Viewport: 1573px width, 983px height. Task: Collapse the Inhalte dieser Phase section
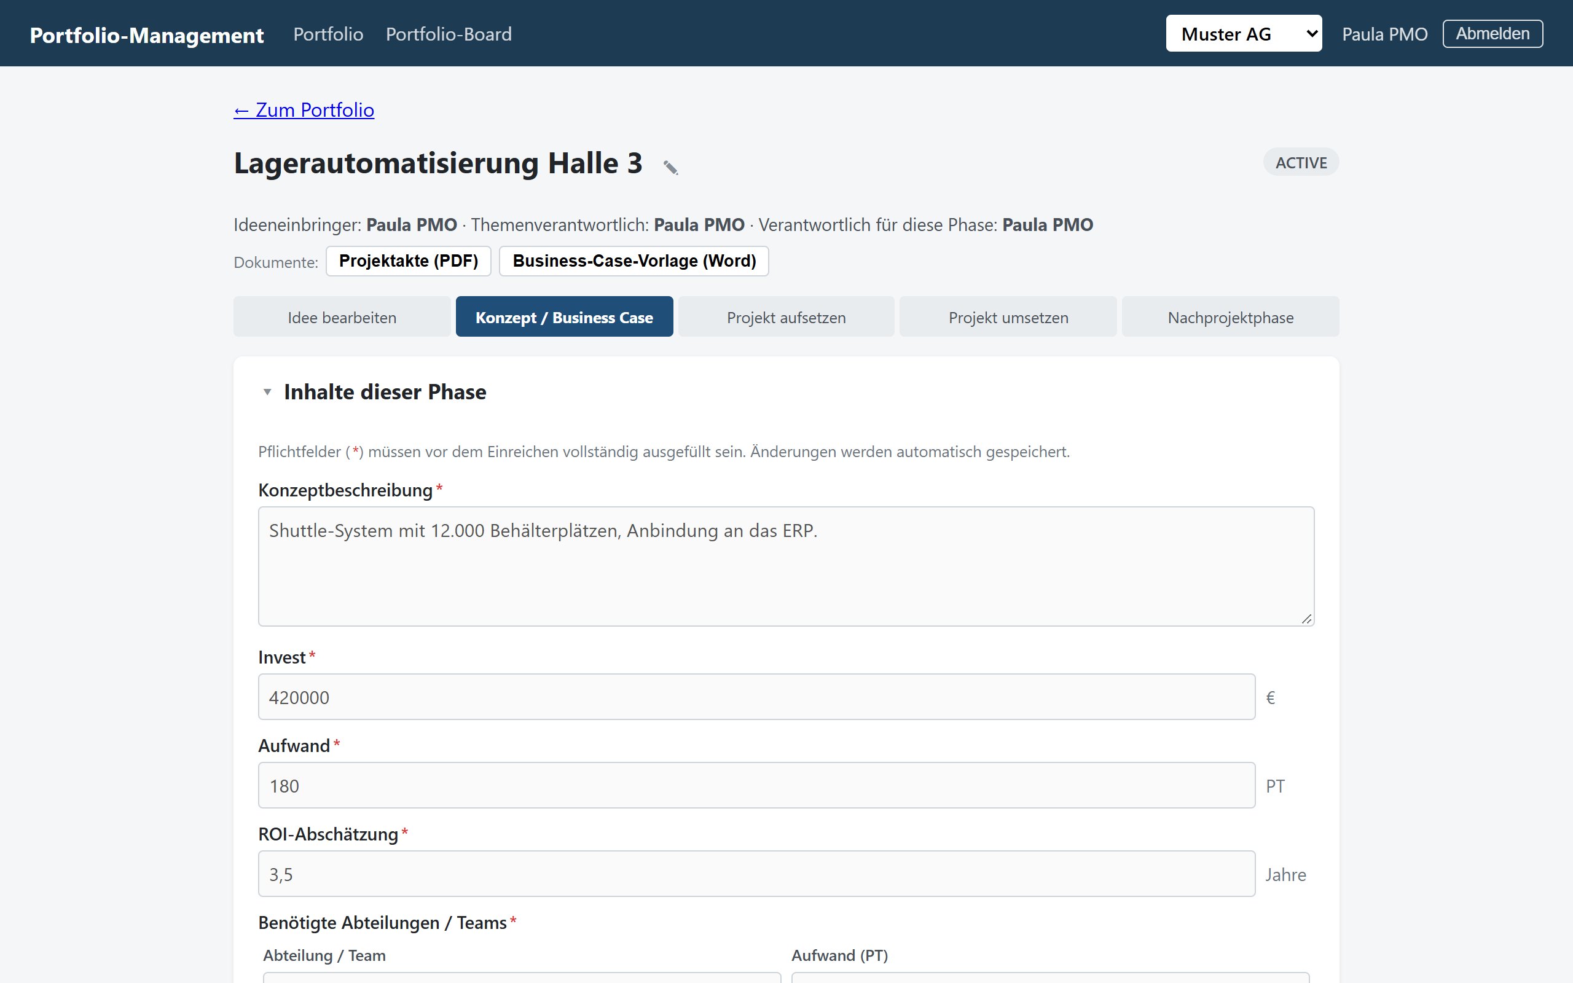click(x=267, y=392)
